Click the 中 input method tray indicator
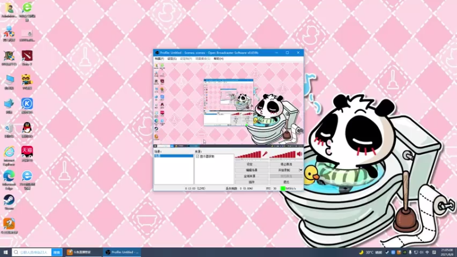This screenshot has height=257, width=457. (427, 252)
